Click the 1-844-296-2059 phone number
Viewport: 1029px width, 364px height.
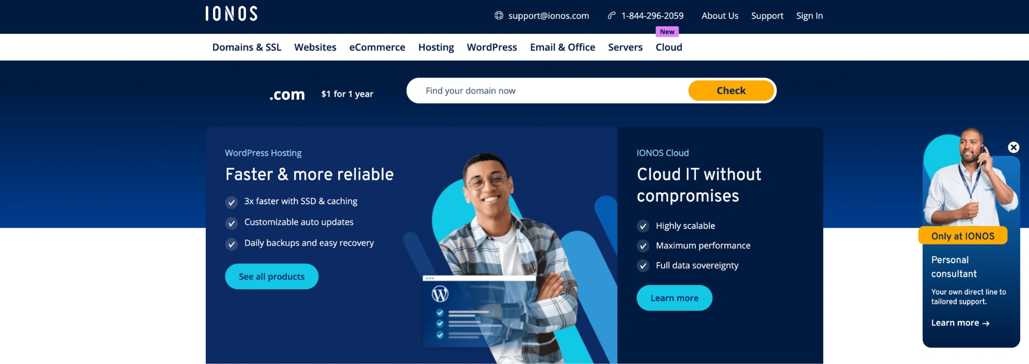pyautogui.click(x=652, y=16)
